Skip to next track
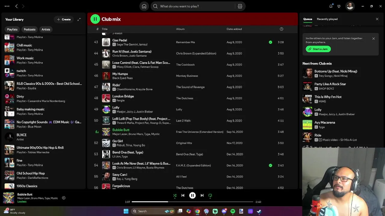Viewport: 385px width, 216px height. click(202, 195)
